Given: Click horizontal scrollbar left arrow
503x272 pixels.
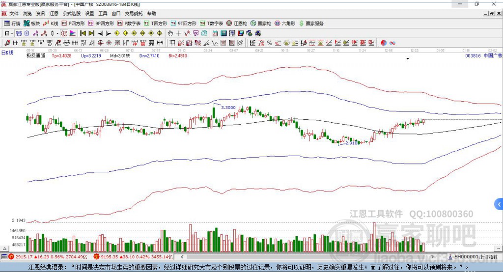Looking at the screenshot, I should click(x=182, y=257).
